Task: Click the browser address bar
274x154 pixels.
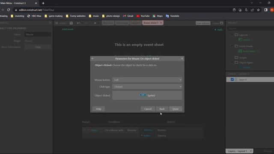Action: point(122,10)
